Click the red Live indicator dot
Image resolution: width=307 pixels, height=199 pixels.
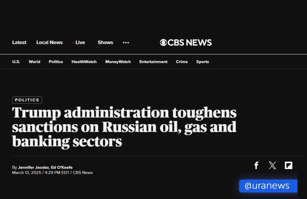[73, 43]
